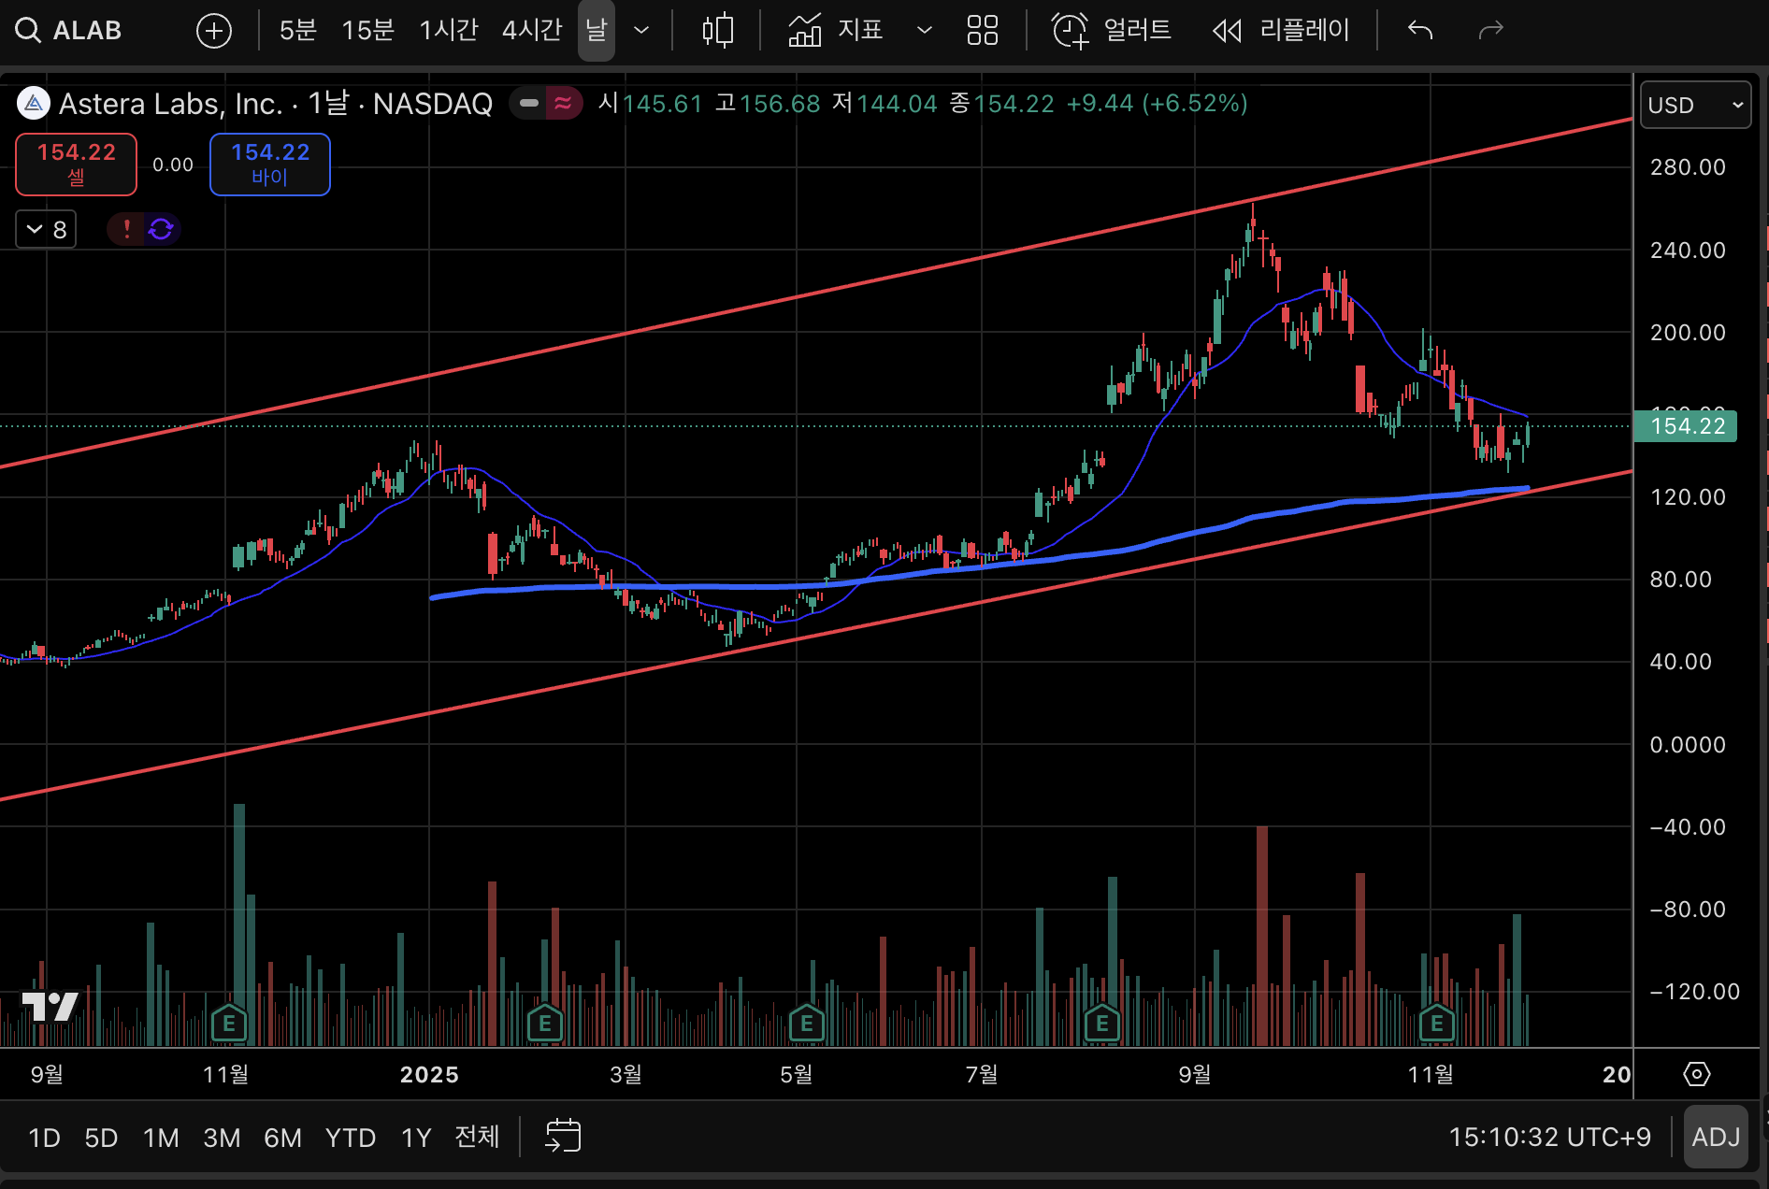Click the Astera Labs logo icon

point(33,103)
